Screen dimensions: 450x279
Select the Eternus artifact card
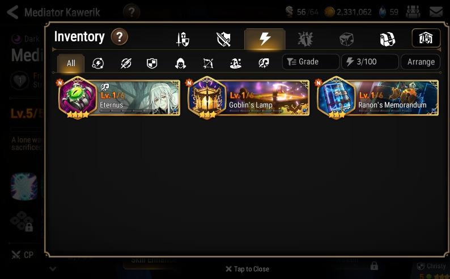pos(119,98)
